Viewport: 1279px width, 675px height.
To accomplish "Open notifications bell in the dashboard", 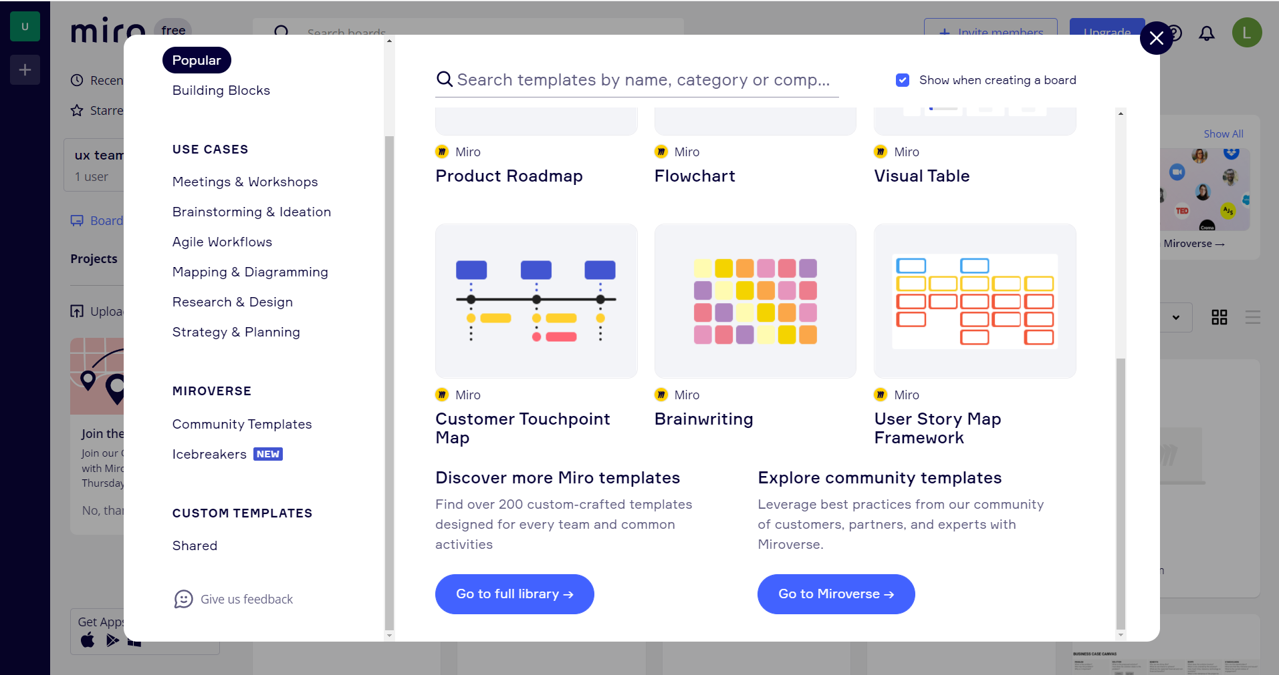I will point(1206,33).
